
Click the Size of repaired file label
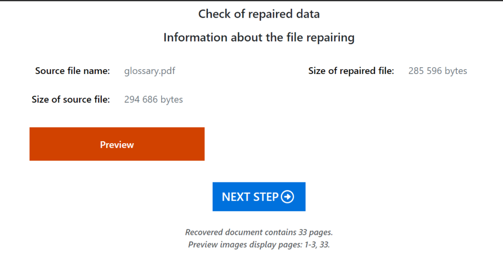[x=351, y=71]
